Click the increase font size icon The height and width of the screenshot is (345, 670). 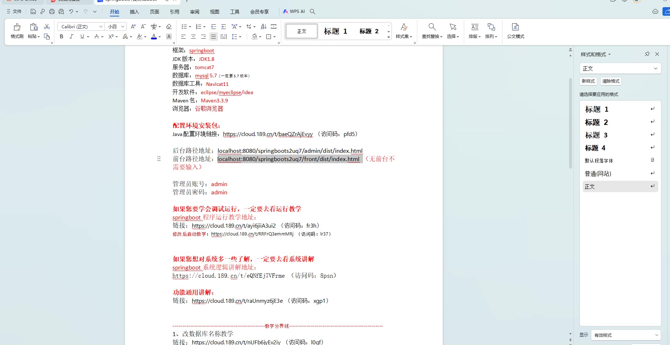coord(133,26)
